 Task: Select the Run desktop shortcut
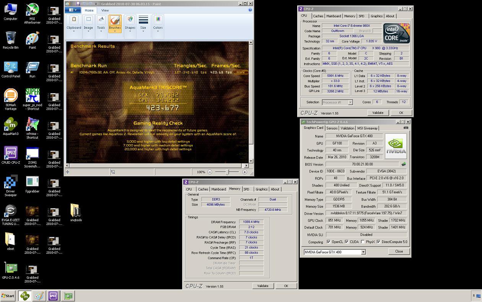pos(32,69)
